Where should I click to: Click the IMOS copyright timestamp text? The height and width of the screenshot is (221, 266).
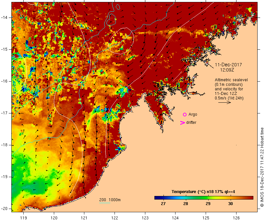pyautogui.click(x=262, y=167)
